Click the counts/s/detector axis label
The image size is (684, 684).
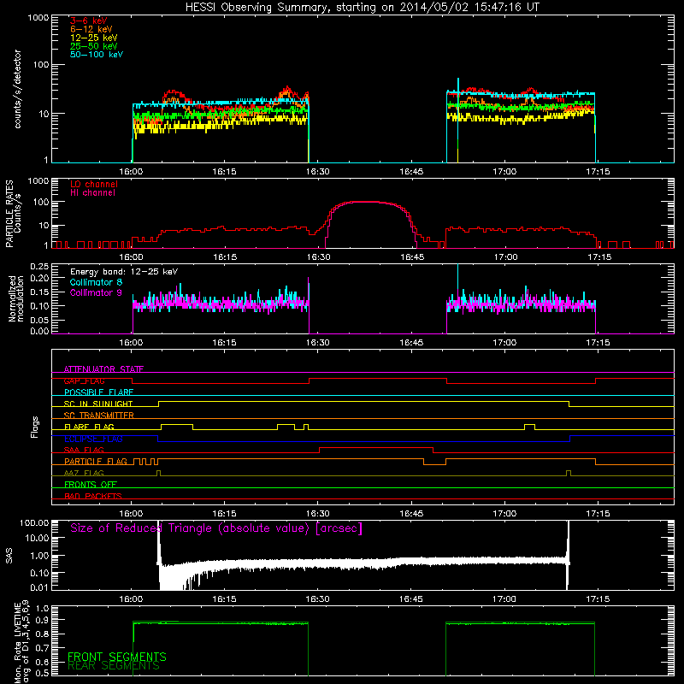click(x=18, y=89)
